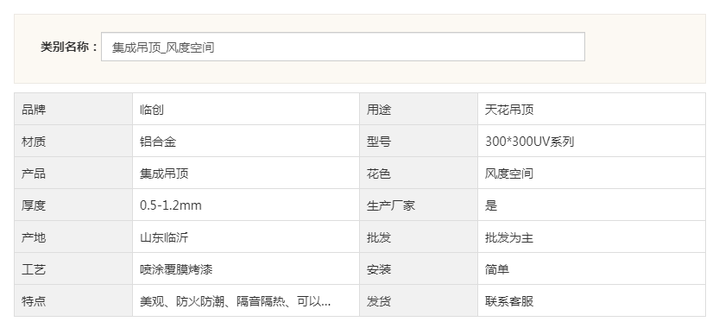719x328 pixels.
Task: Select the 厚度 value 0.5-1.2mm
Action: click(171, 205)
